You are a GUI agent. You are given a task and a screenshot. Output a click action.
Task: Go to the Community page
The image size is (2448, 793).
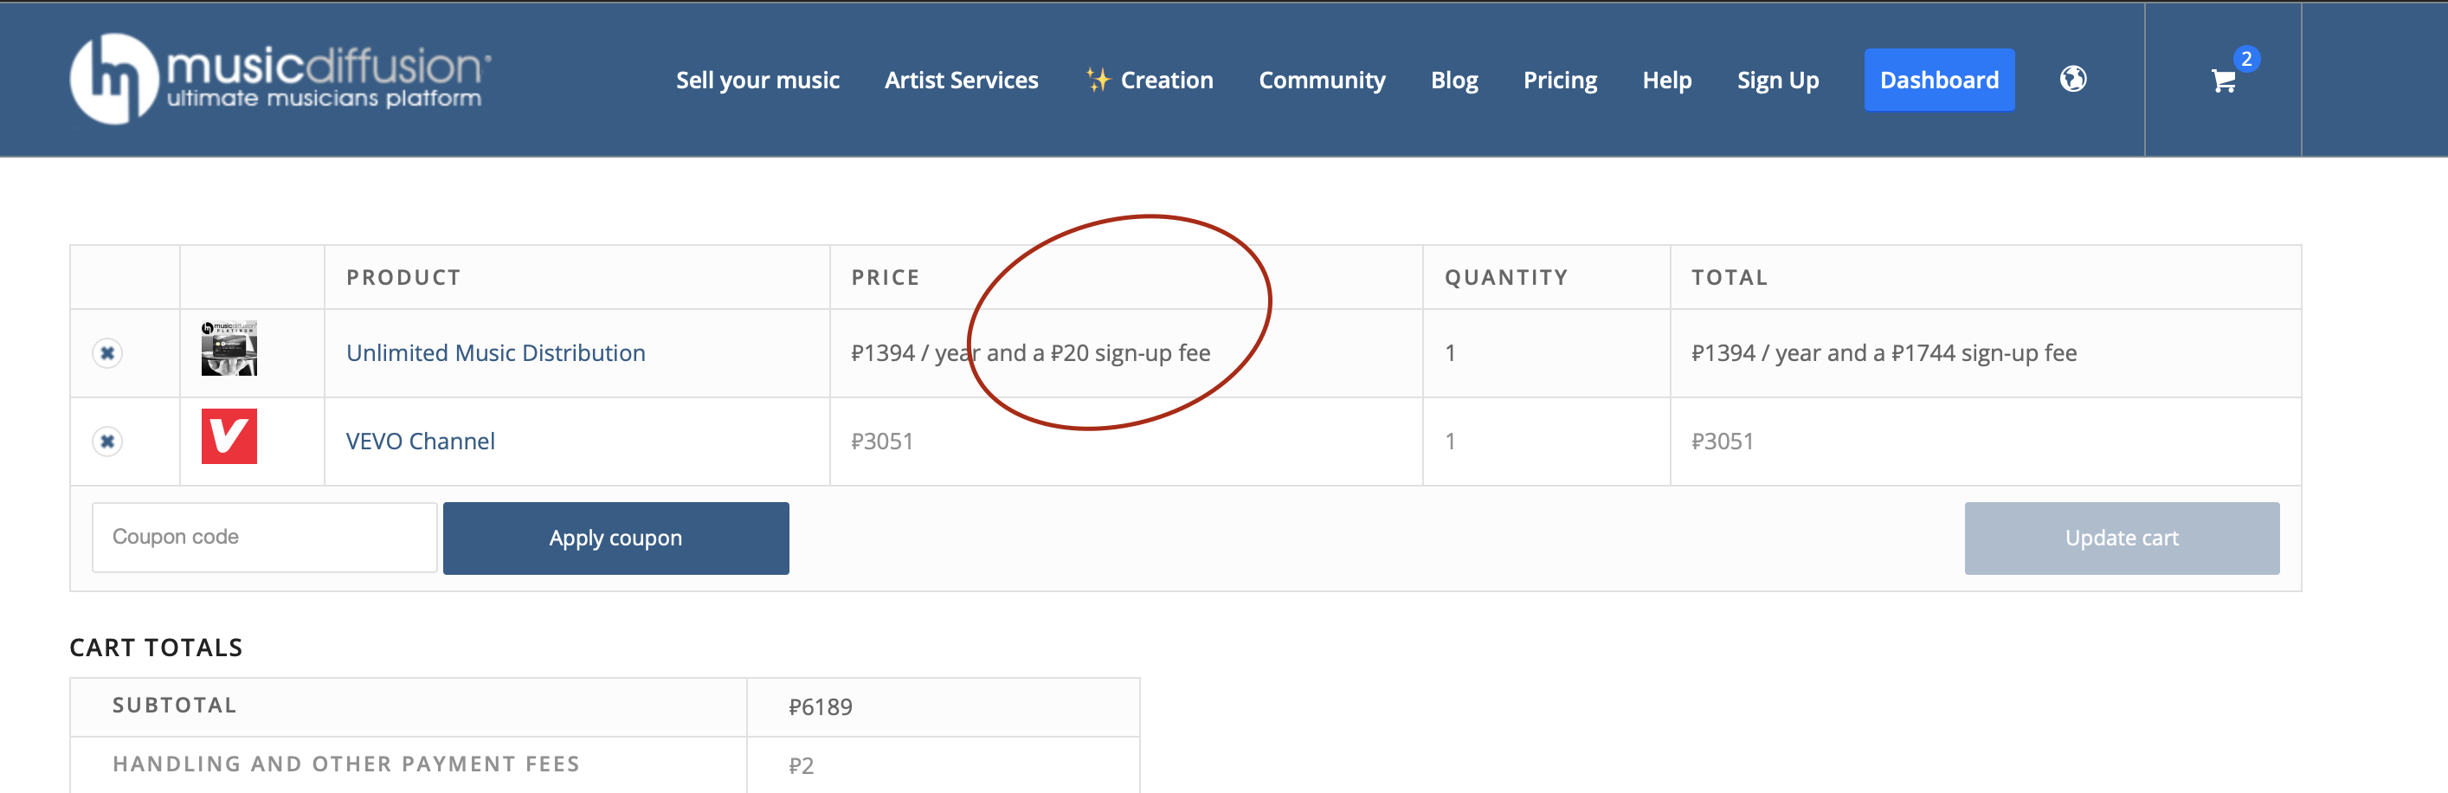[1321, 80]
